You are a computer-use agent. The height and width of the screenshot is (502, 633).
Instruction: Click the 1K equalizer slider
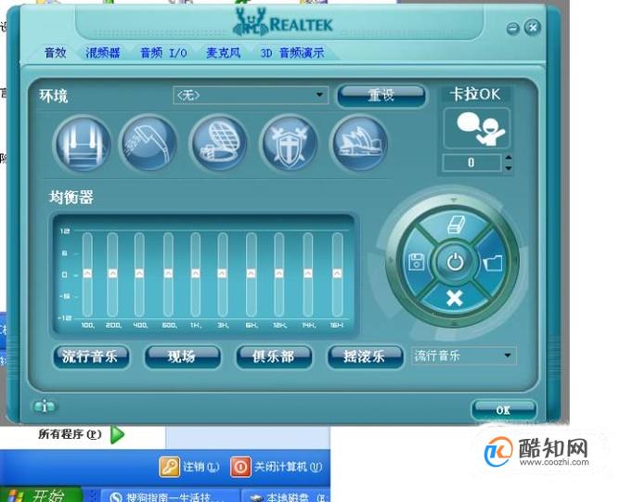click(196, 275)
